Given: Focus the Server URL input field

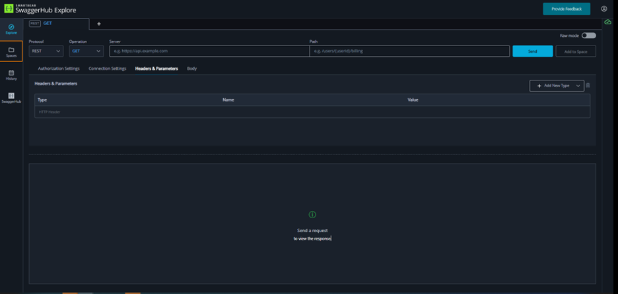Looking at the screenshot, I should (x=209, y=51).
